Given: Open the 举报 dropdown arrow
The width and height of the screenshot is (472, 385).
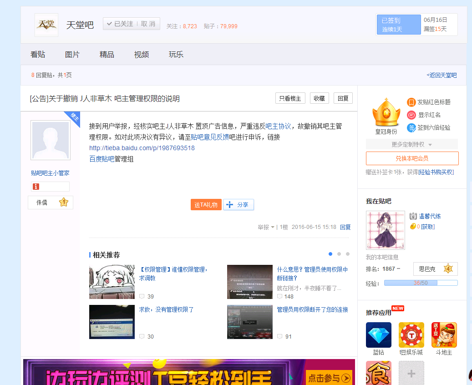Looking at the screenshot, I should 273,227.
